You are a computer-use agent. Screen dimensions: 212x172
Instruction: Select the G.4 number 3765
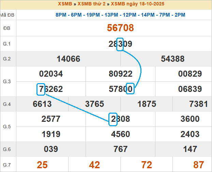pos(94,104)
